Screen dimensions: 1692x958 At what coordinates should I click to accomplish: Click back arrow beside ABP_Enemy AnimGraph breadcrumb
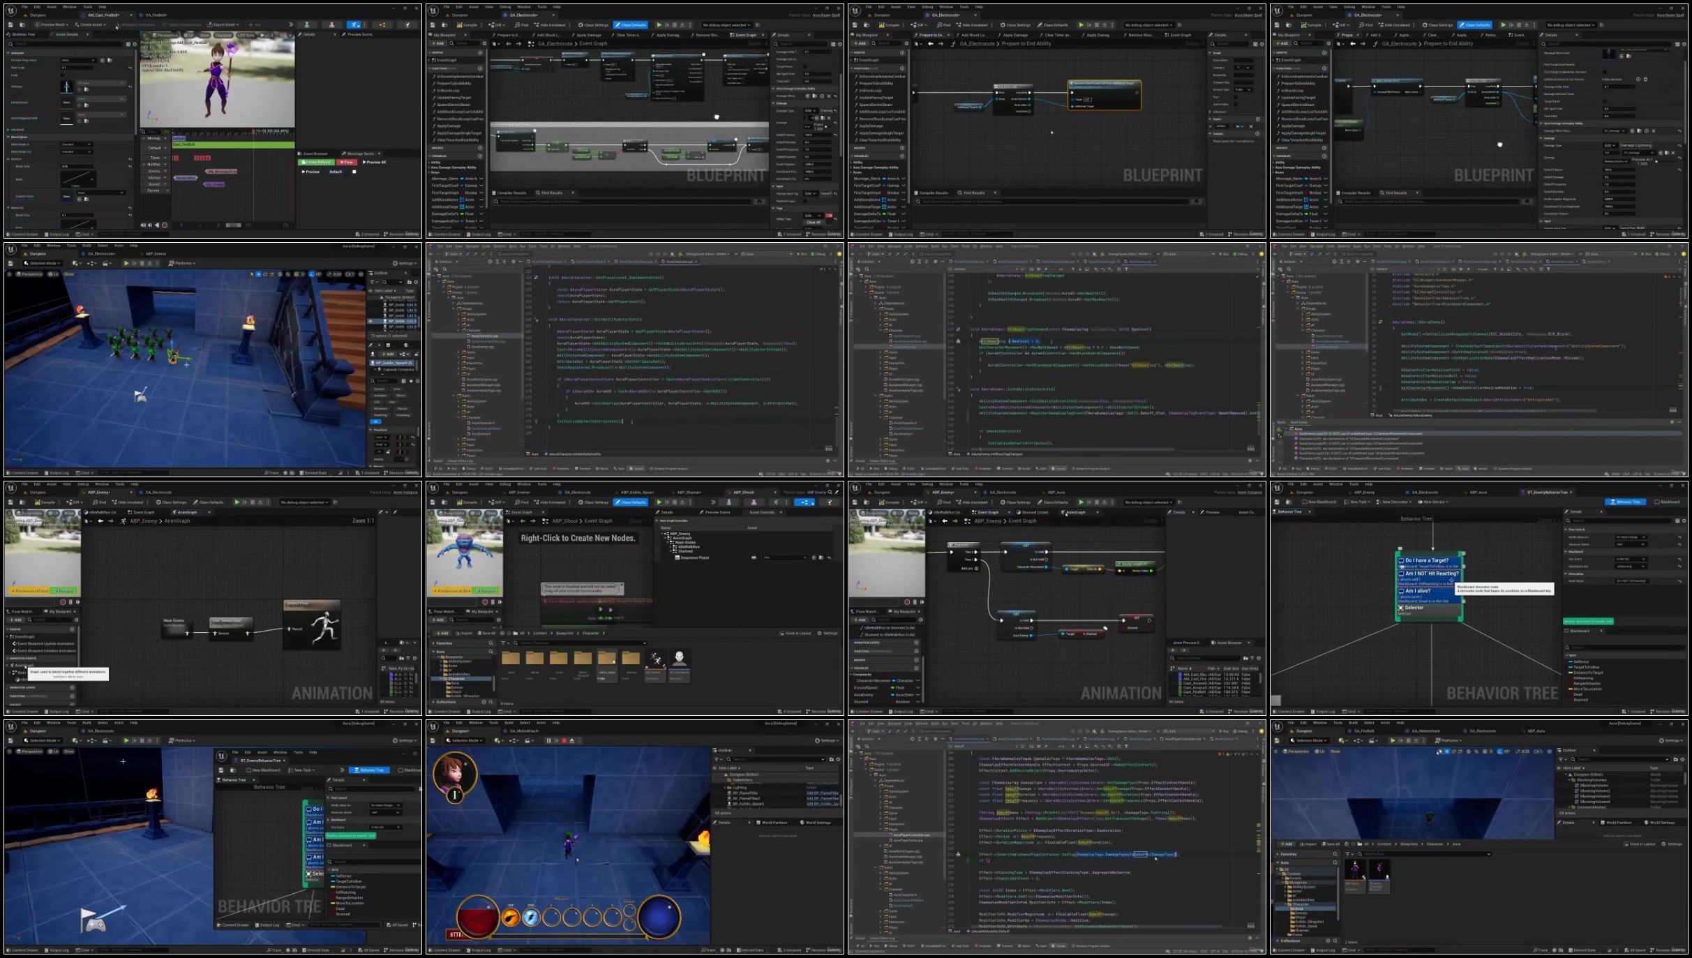click(x=100, y=521)
